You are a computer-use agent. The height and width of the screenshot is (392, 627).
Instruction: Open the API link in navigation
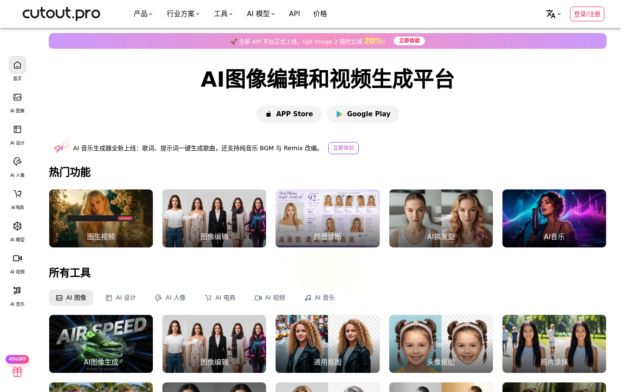[x=294, y=14]
